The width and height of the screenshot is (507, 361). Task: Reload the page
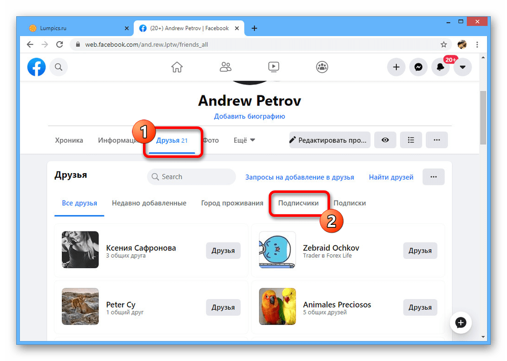point(59,44)
